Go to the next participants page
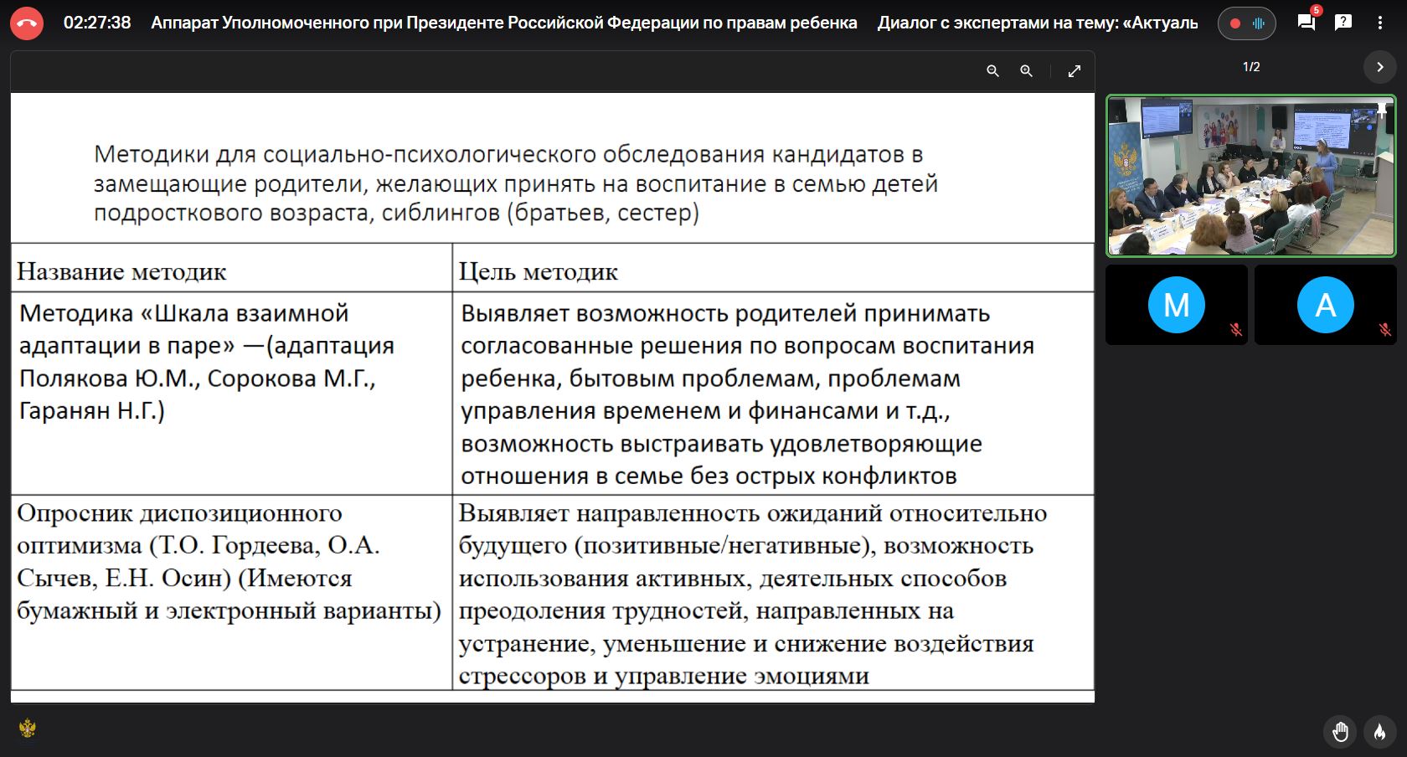Image resolution: width=1407 pixels, height=757 pixels. click(x=1379, y=67)
